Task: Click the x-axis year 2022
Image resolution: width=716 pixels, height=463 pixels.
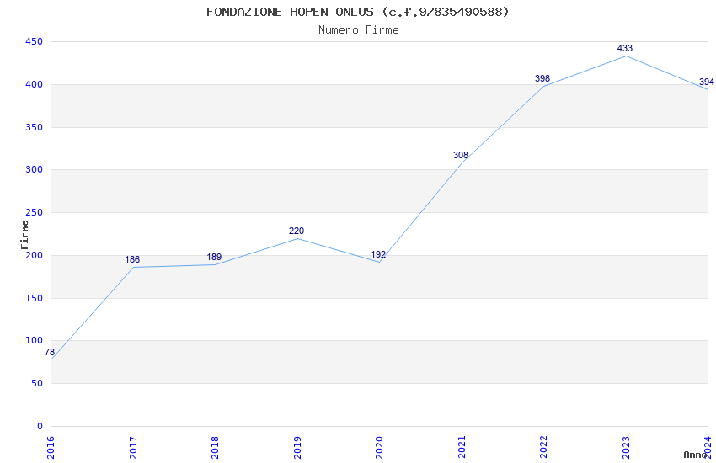Action: click(543, 448)
